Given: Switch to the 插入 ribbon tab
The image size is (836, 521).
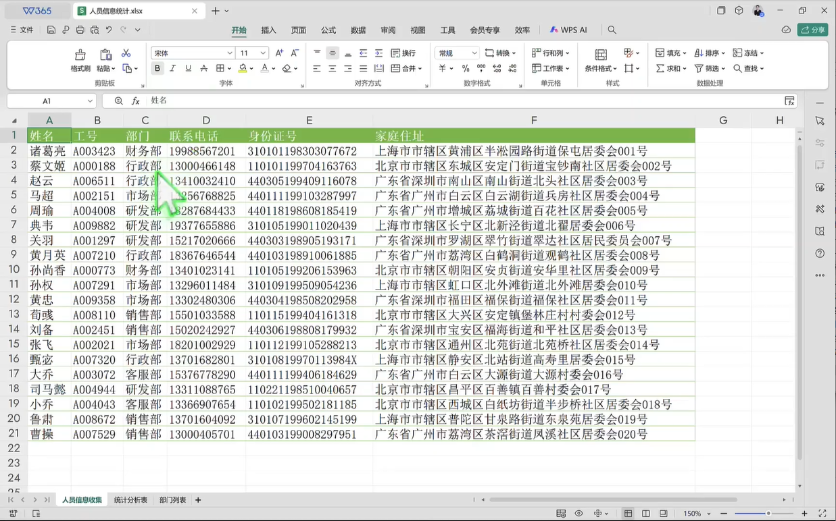Looking at the screenshot, I should pos(268,30).
